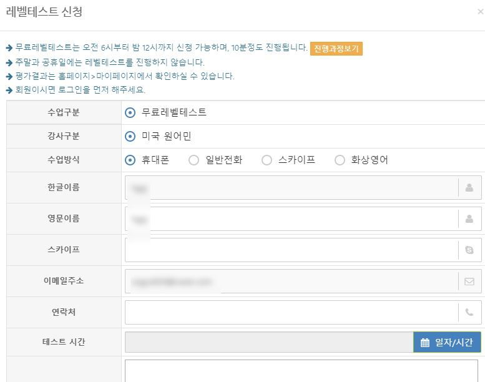Viewport: 485px width, 382px height.
Task: Click the 한글이름 input field
Action: (291, 187)
